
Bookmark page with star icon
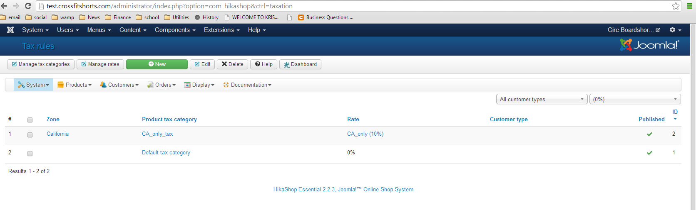[676, 6]
